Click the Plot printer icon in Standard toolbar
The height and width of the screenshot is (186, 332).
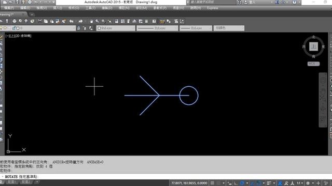[15, 21]
